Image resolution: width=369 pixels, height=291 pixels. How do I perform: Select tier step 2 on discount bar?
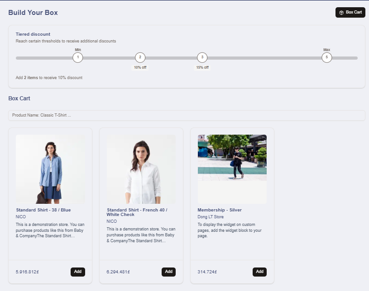click(x=140, y=58)
